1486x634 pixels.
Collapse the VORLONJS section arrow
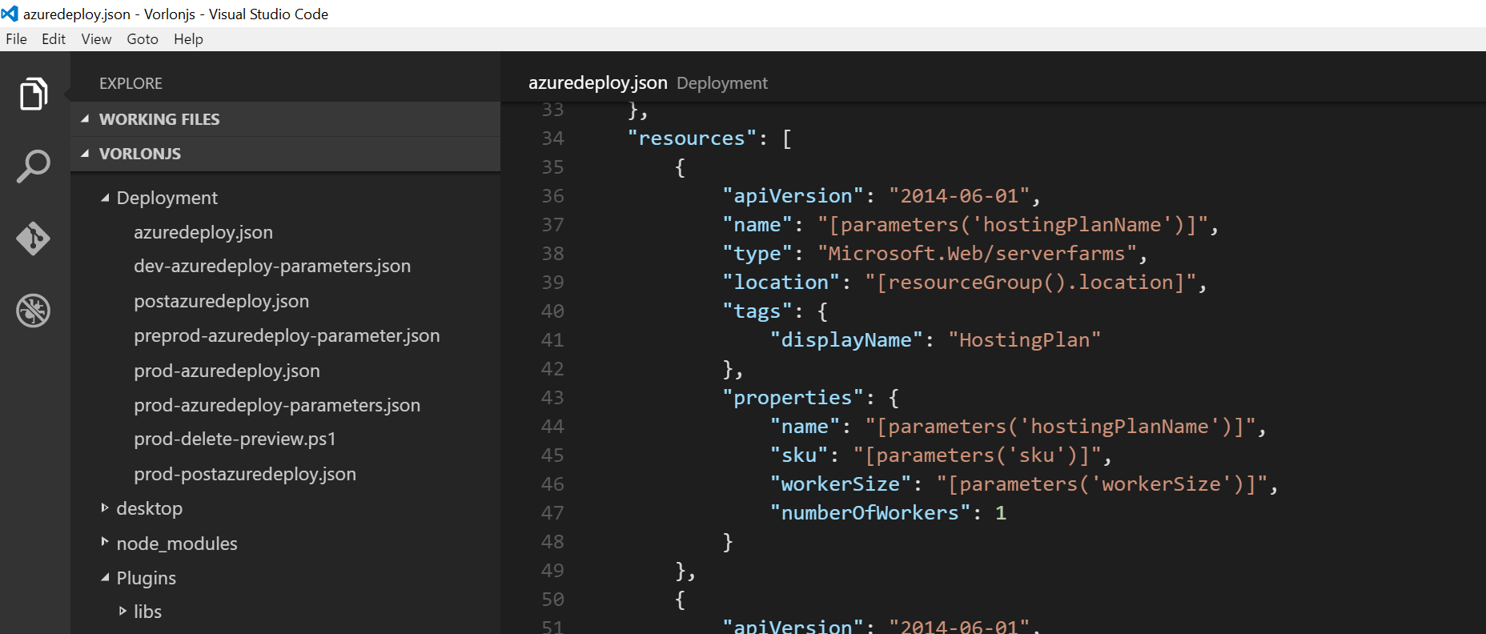coord(85,153)
